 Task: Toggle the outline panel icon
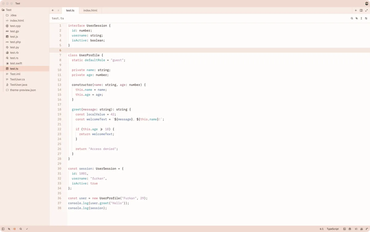pyautogui.click(x=356, y=229)
